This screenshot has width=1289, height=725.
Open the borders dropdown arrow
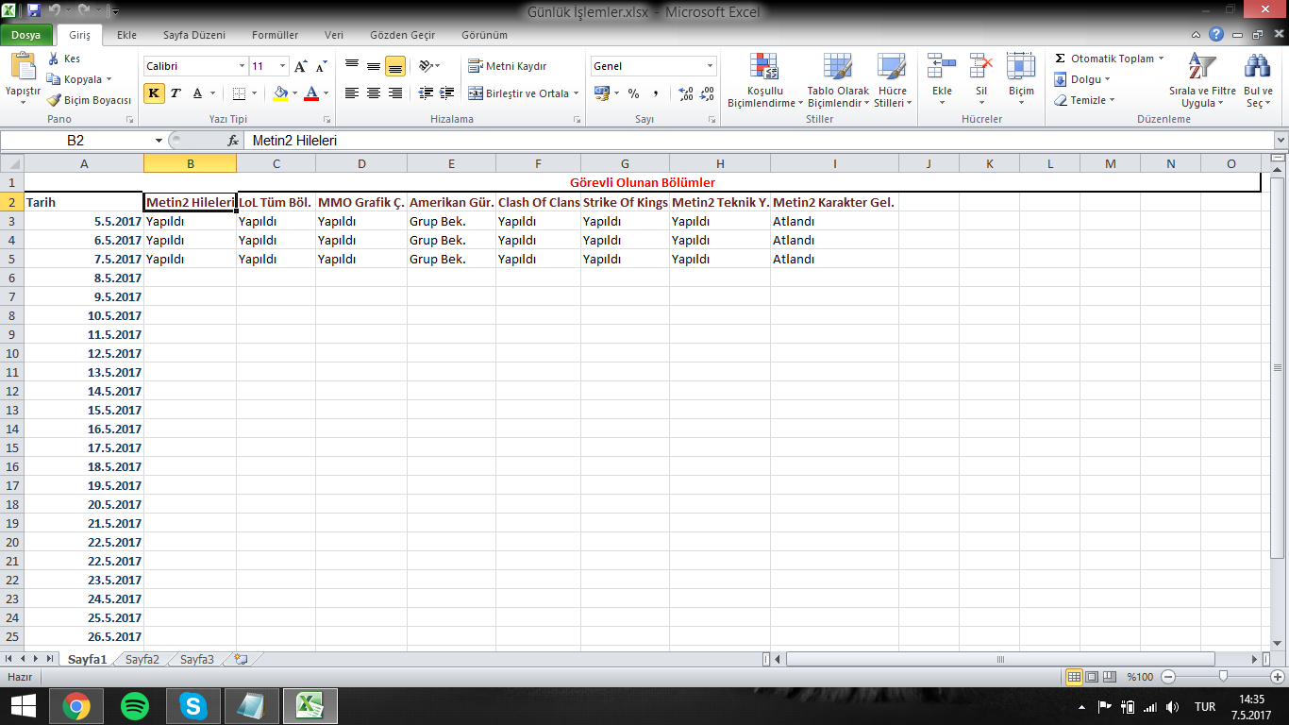coord(255,93)
